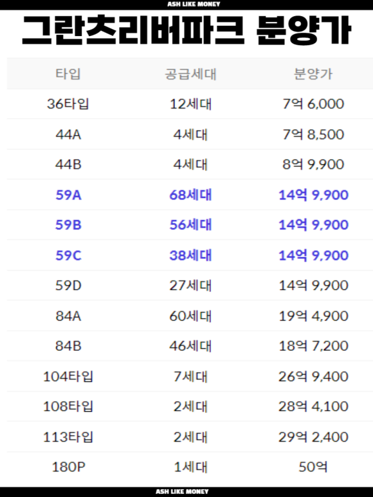Open the highlighted 59A link
This screenshot has width=373, height=497.
click(68, 195)
